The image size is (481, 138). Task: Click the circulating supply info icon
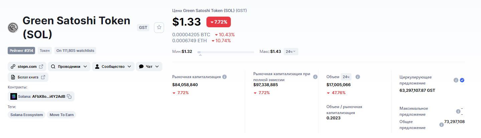point(456,80)
